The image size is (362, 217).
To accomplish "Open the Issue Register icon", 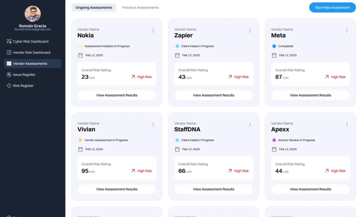I will click(9, 75).
